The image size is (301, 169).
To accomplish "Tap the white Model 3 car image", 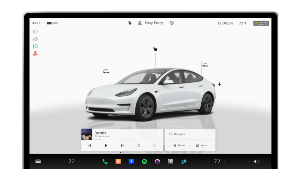I will 151,94.
